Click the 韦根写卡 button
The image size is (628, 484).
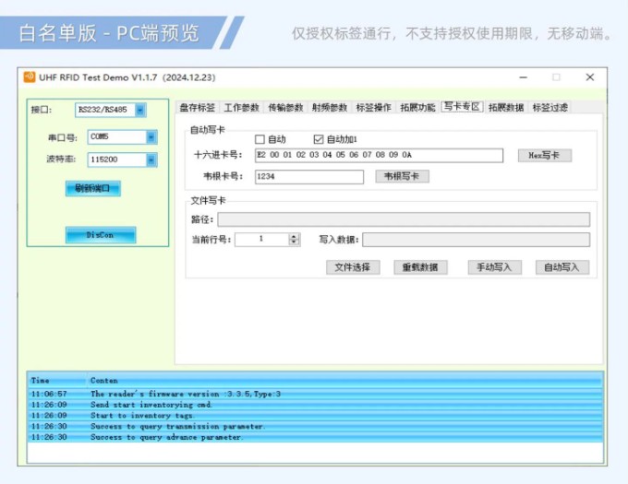(402, 176)
